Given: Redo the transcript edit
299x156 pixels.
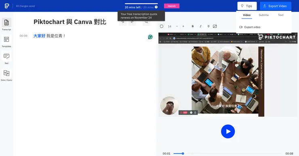Looking at the screenshot, I should pos(132,22).
